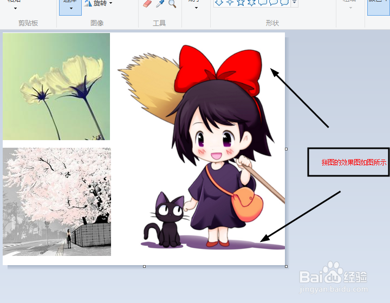
Task: Expand the 旋转 rotate options arrow
Action: 110,3
